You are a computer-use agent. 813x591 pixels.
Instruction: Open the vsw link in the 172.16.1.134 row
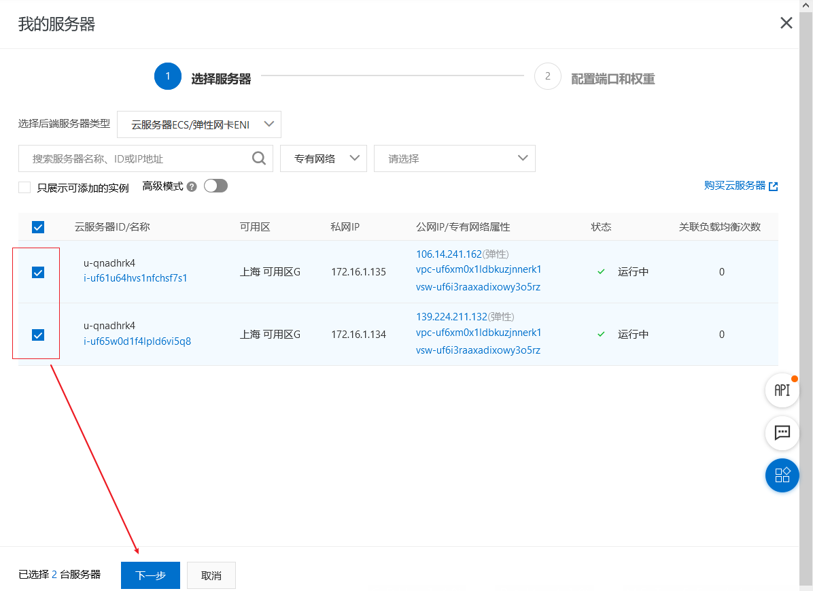pyautogui.click(x=478, y=350)
